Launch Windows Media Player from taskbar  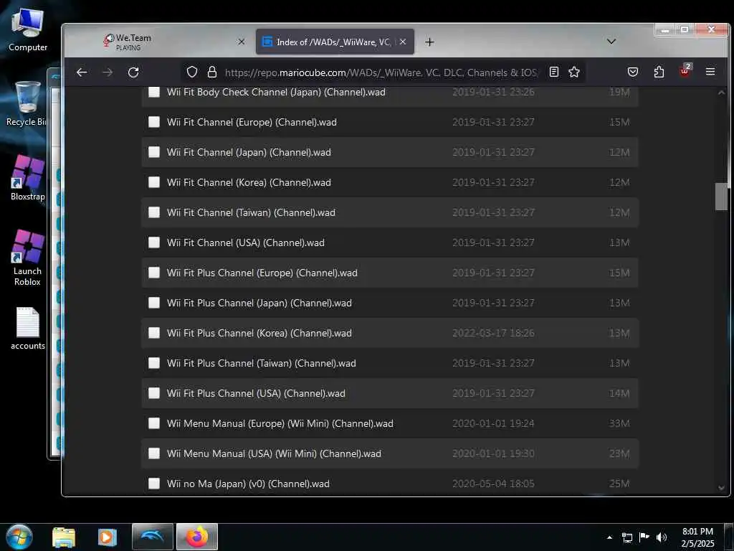pyautogui.click(x=108, y=537)
